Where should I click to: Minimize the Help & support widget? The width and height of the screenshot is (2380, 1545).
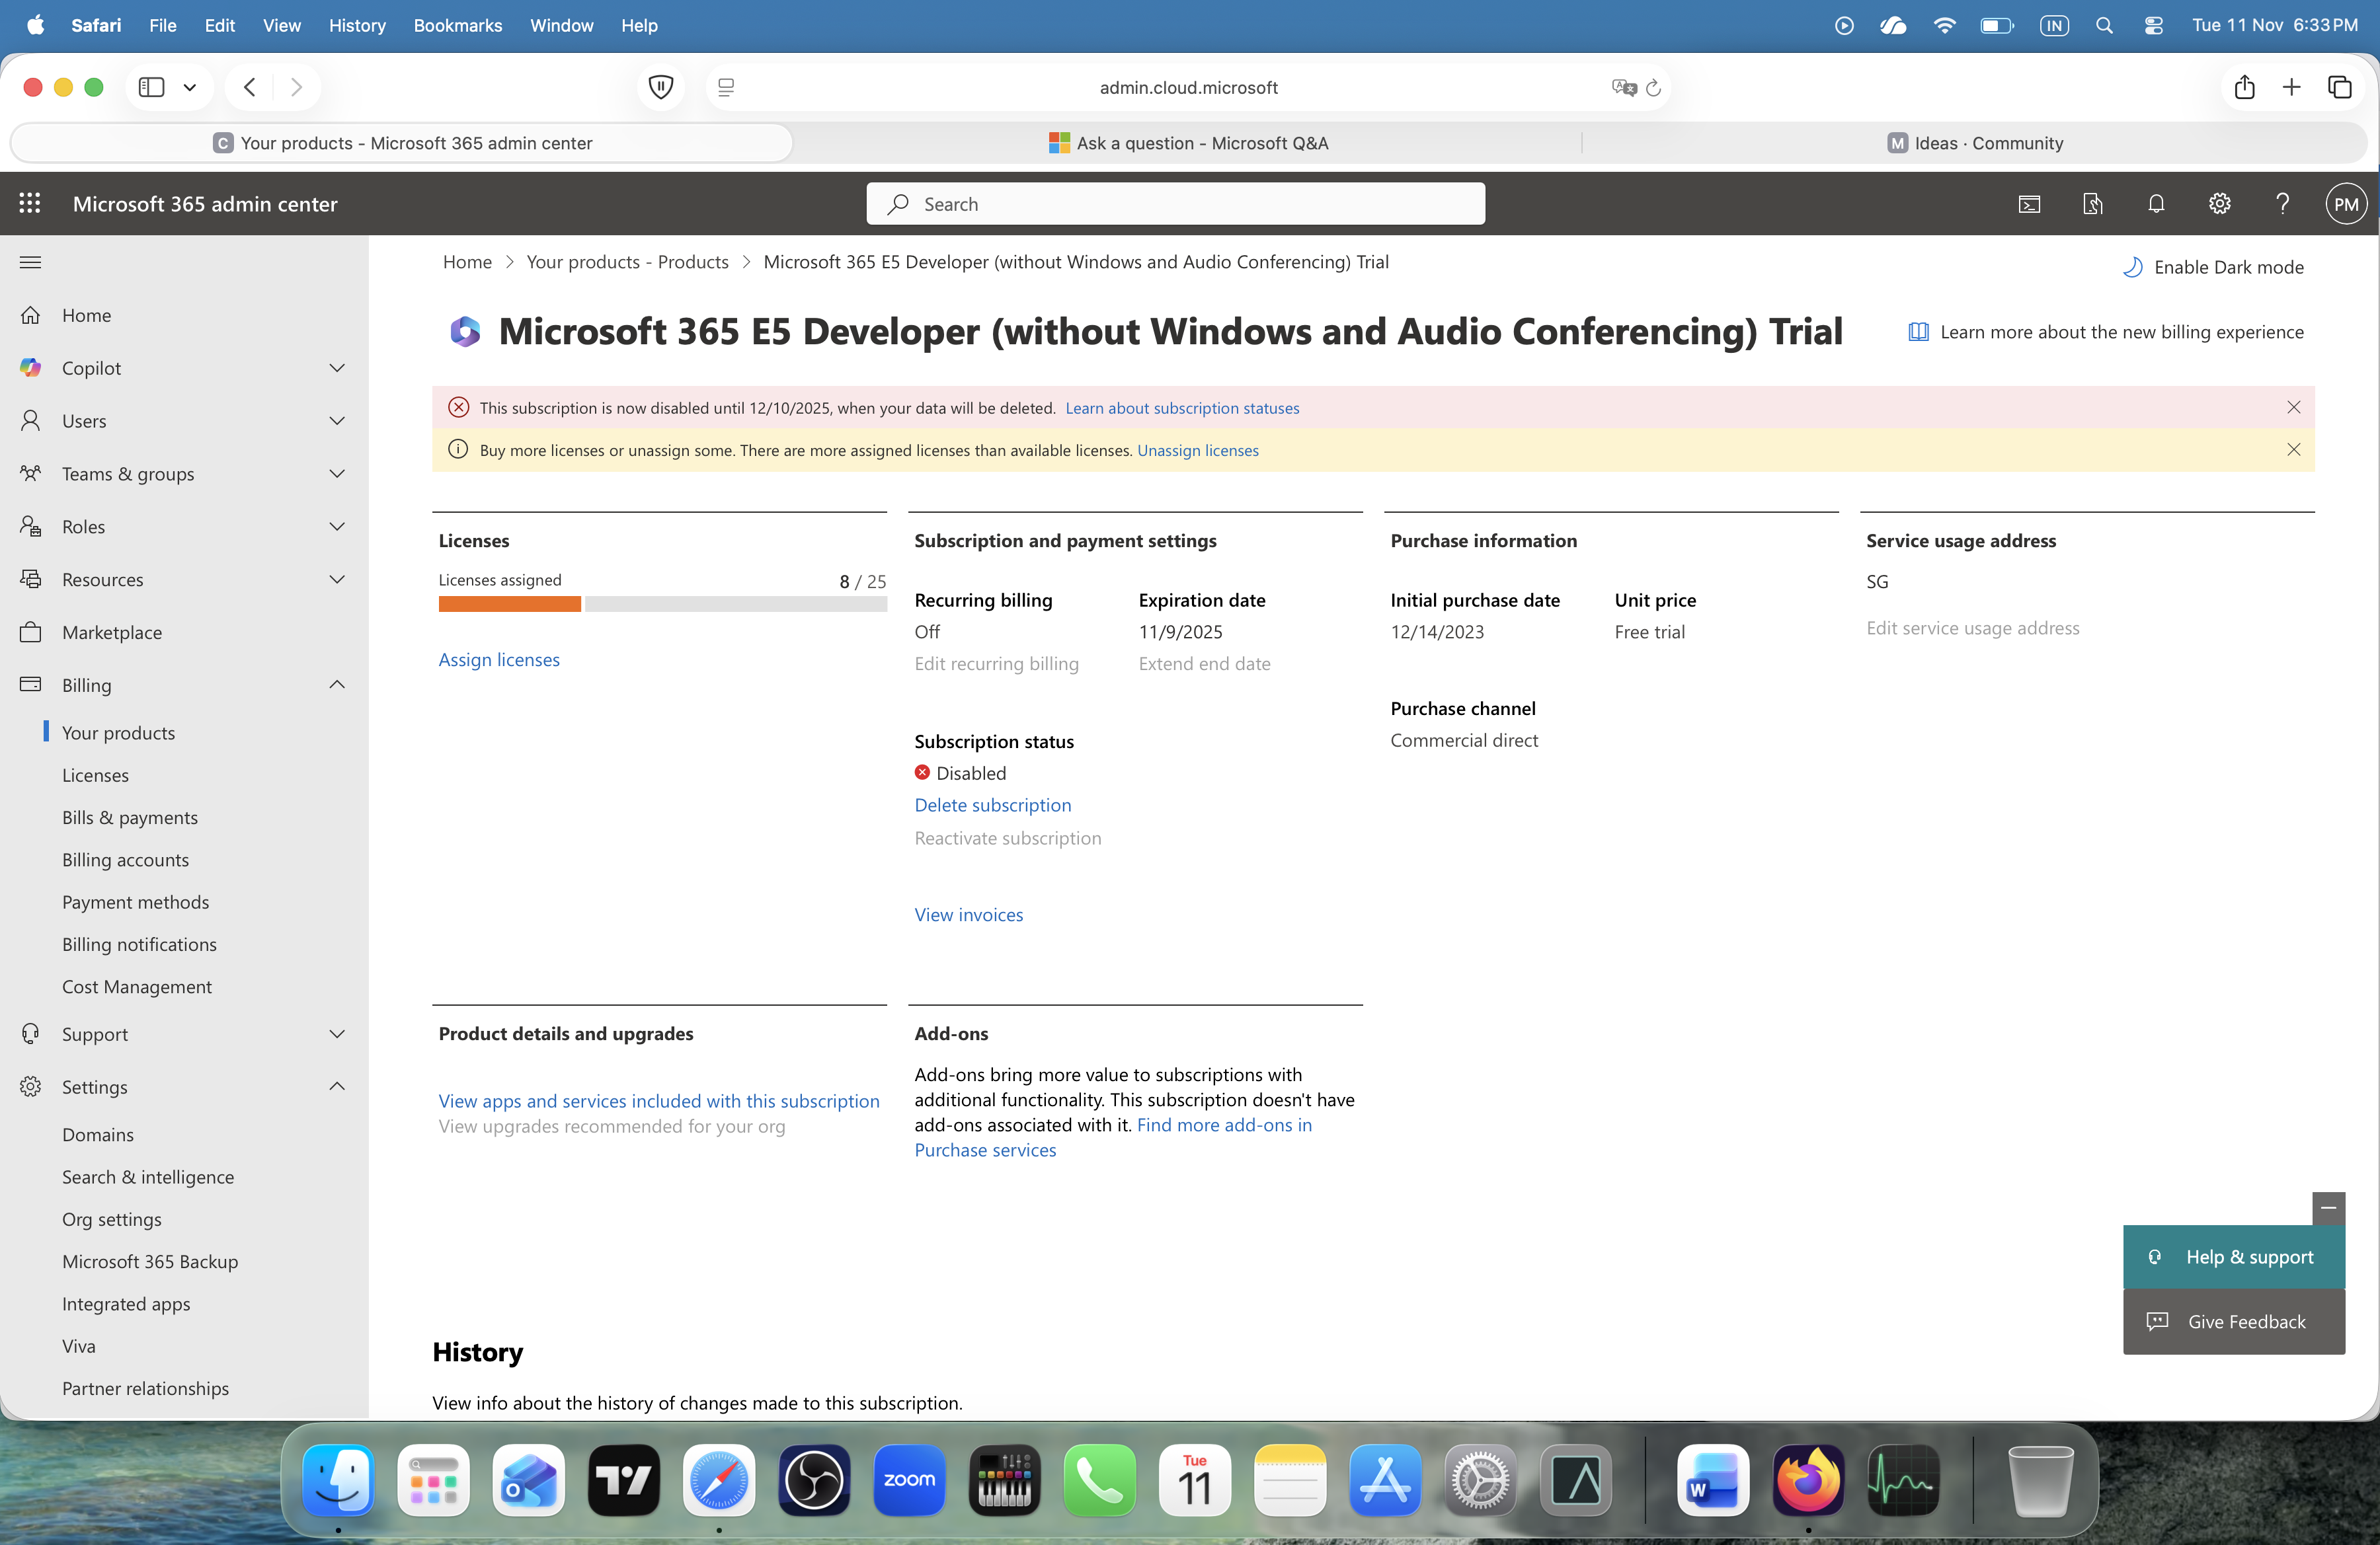(x=2328, y=1208)
